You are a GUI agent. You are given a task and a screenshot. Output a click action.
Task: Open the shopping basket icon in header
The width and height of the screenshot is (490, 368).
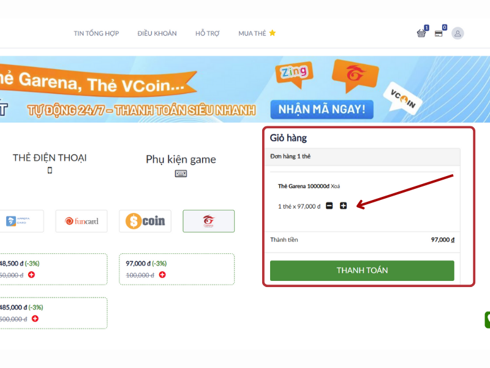click(x=421, y=33)
